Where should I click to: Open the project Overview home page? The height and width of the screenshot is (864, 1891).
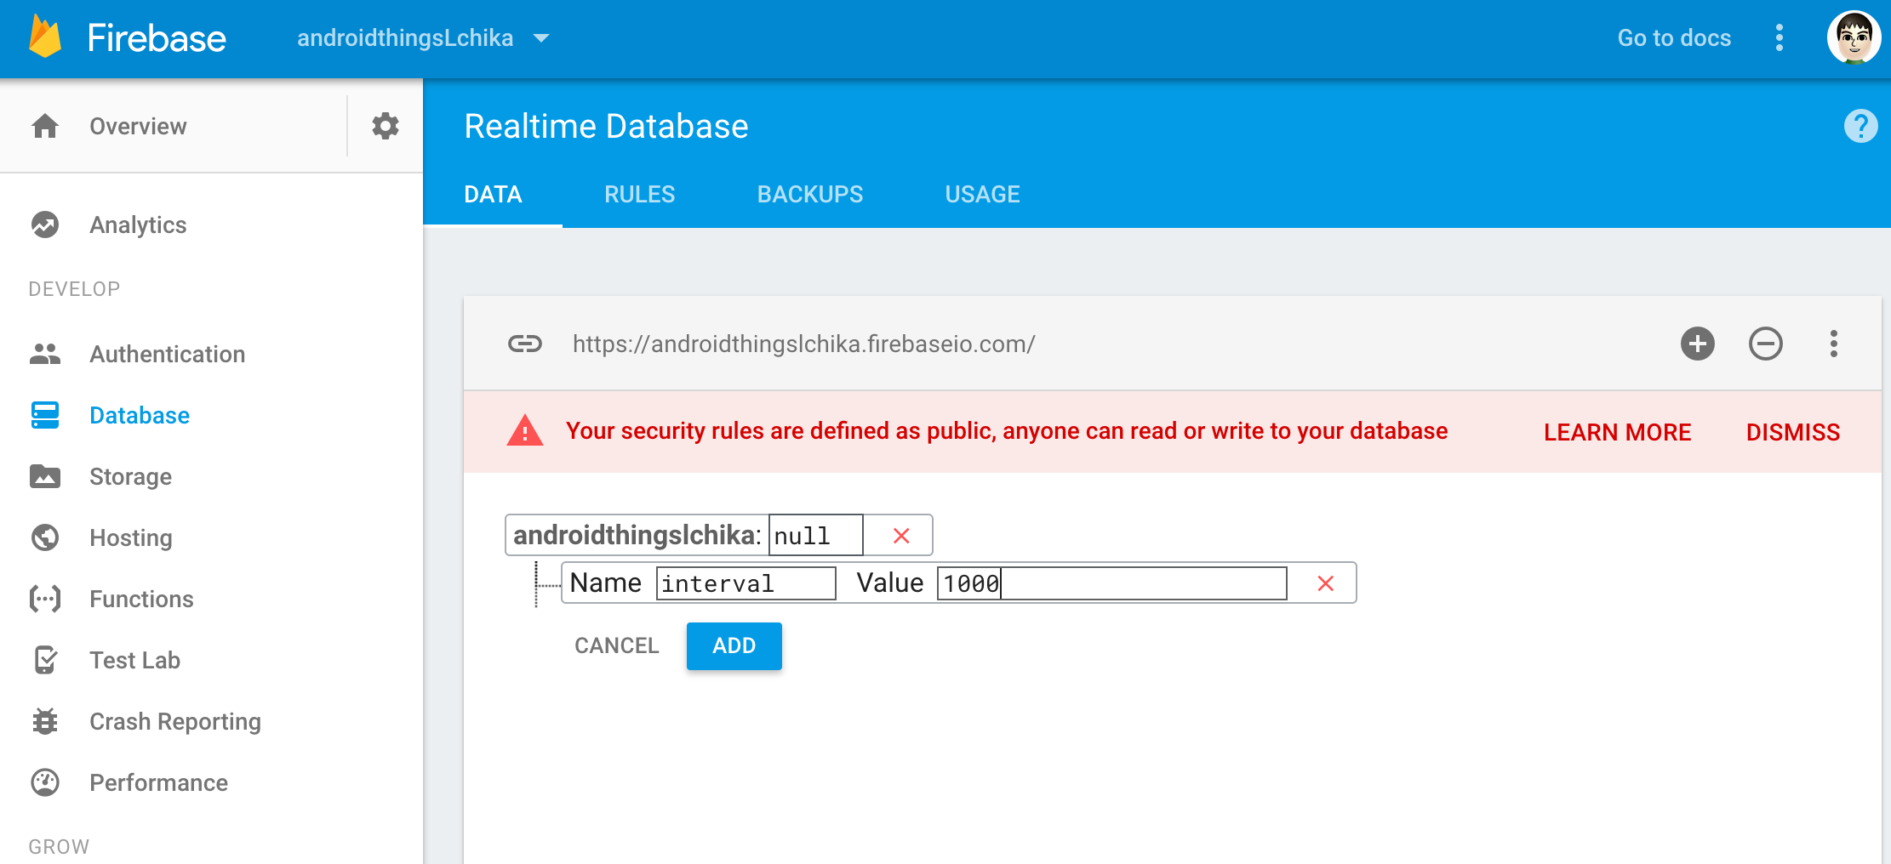138,126
